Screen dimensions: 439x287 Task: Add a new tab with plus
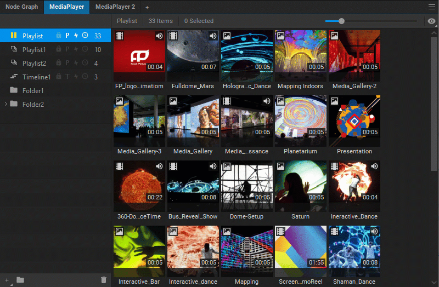tap(147, 8)
